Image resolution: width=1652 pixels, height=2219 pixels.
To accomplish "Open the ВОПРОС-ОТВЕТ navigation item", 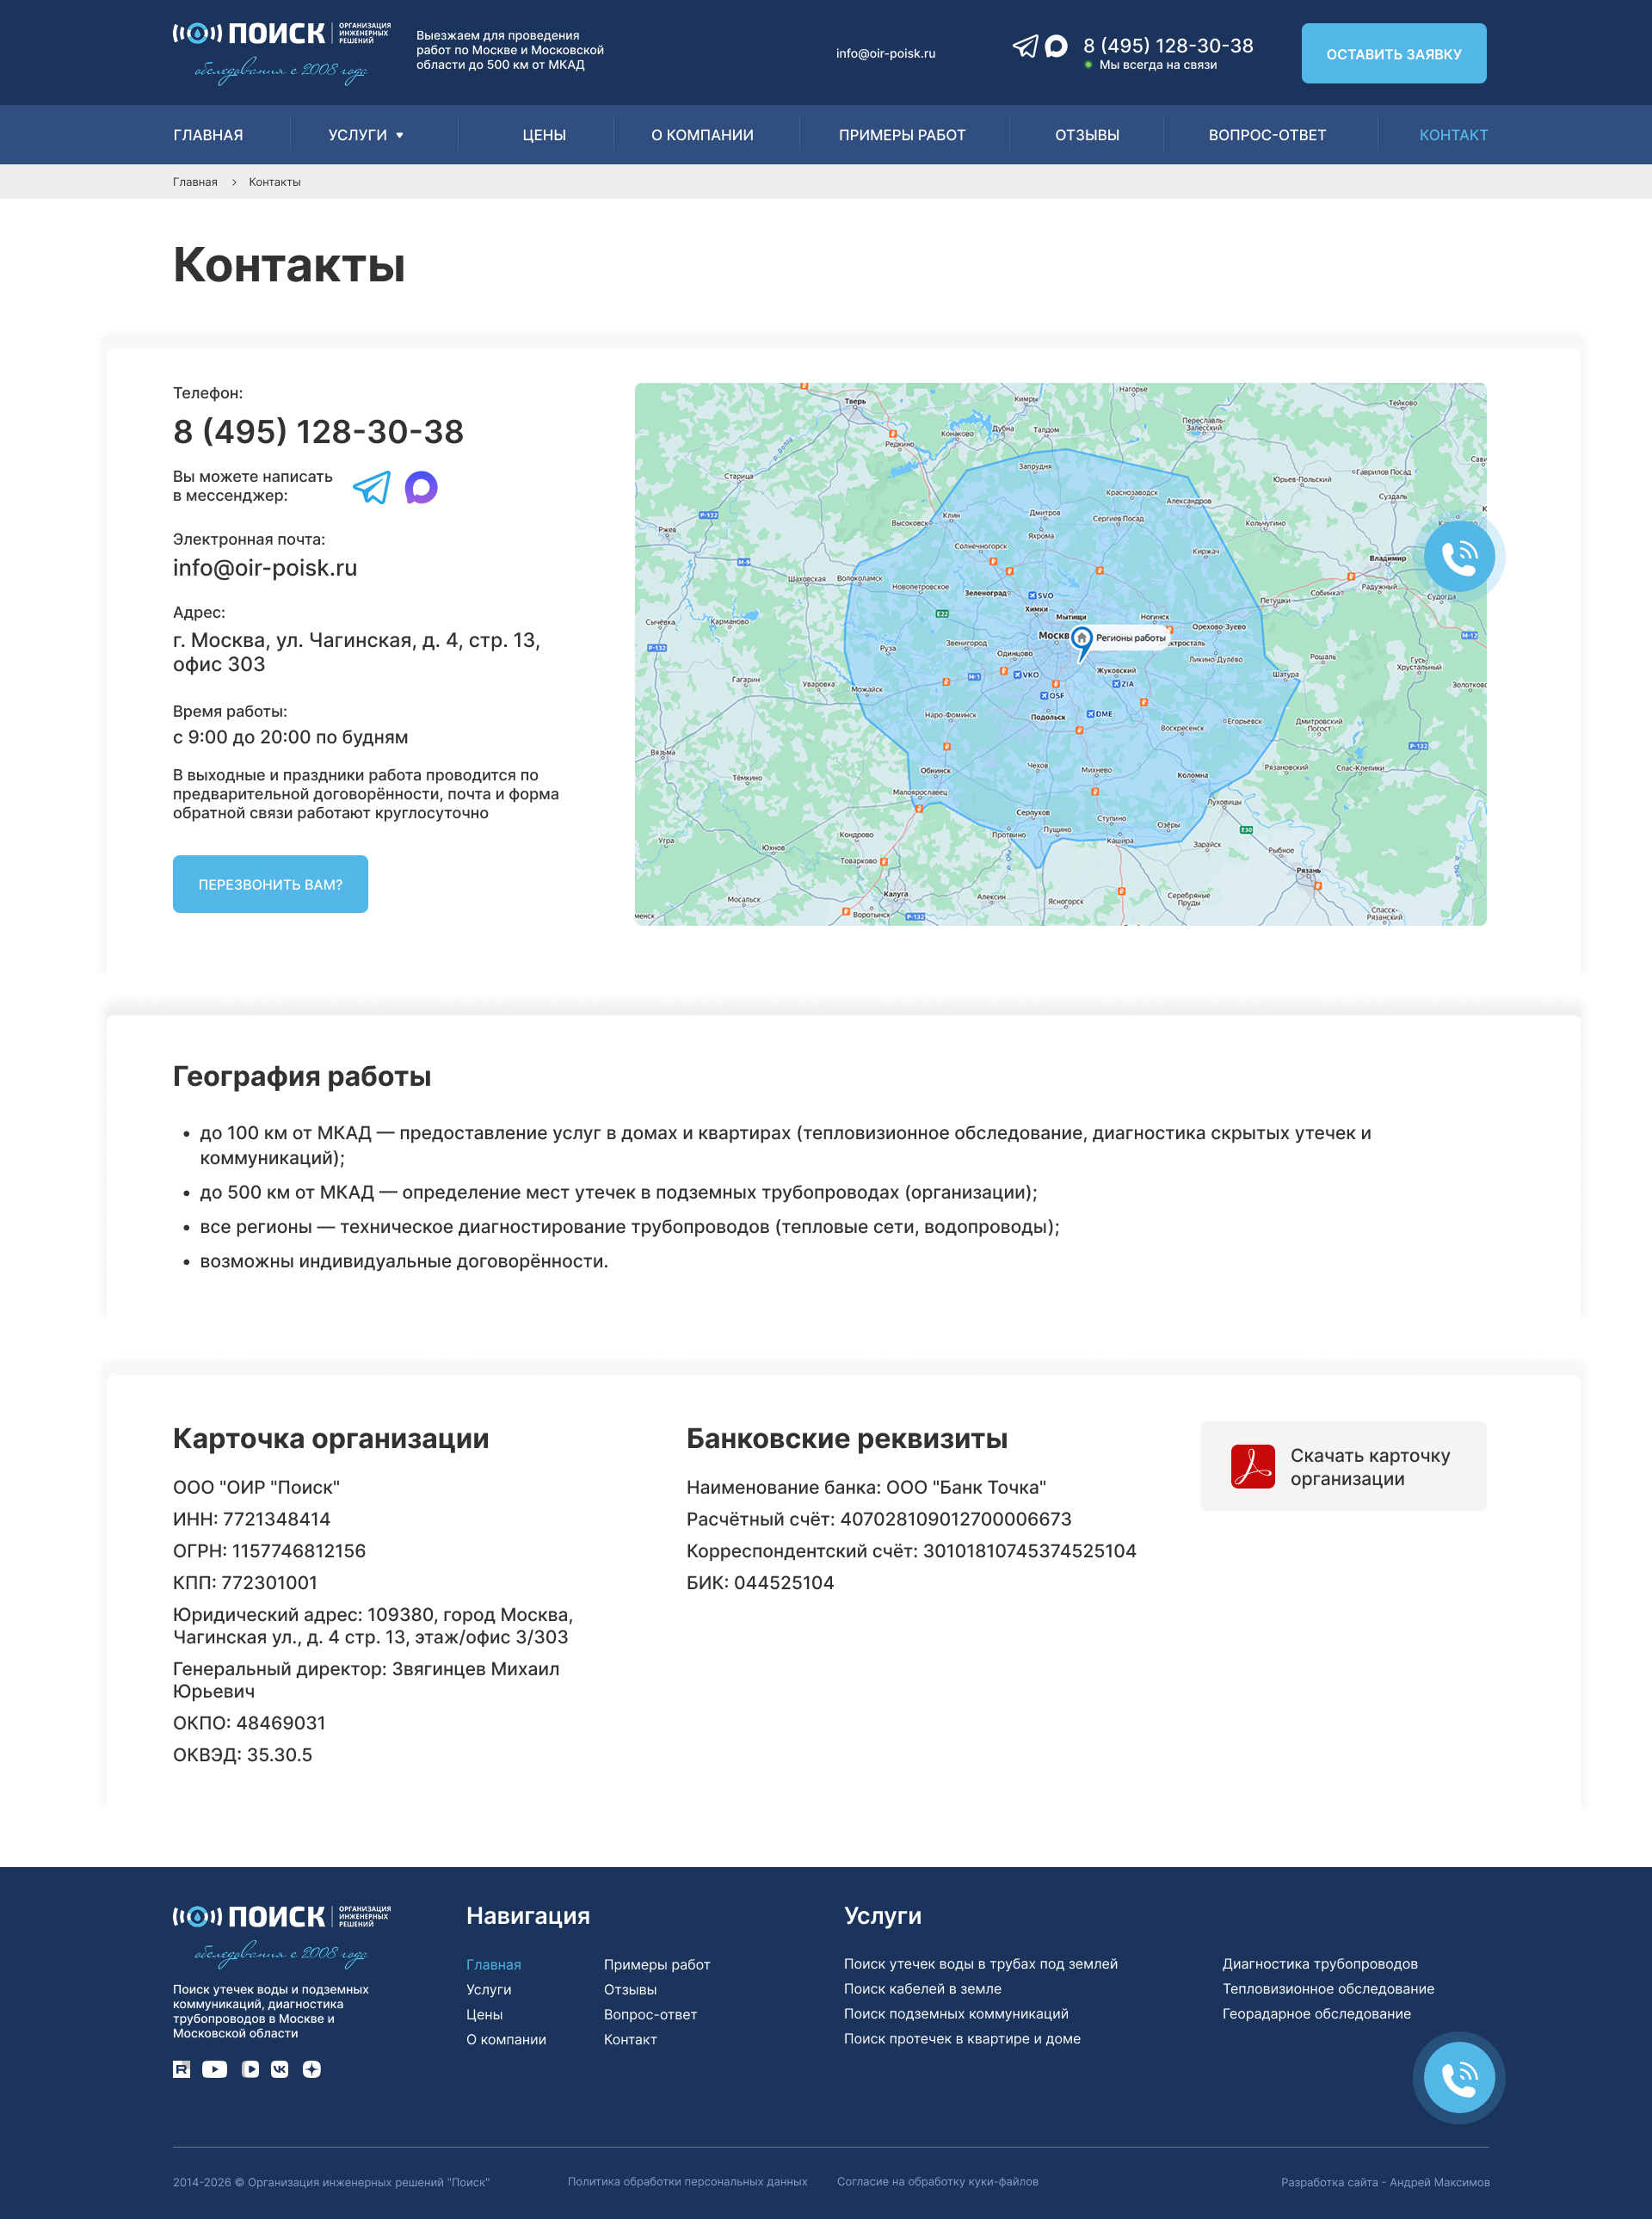I will (1267, 135).
